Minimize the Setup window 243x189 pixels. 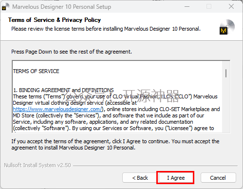click(x=187, y=7)
